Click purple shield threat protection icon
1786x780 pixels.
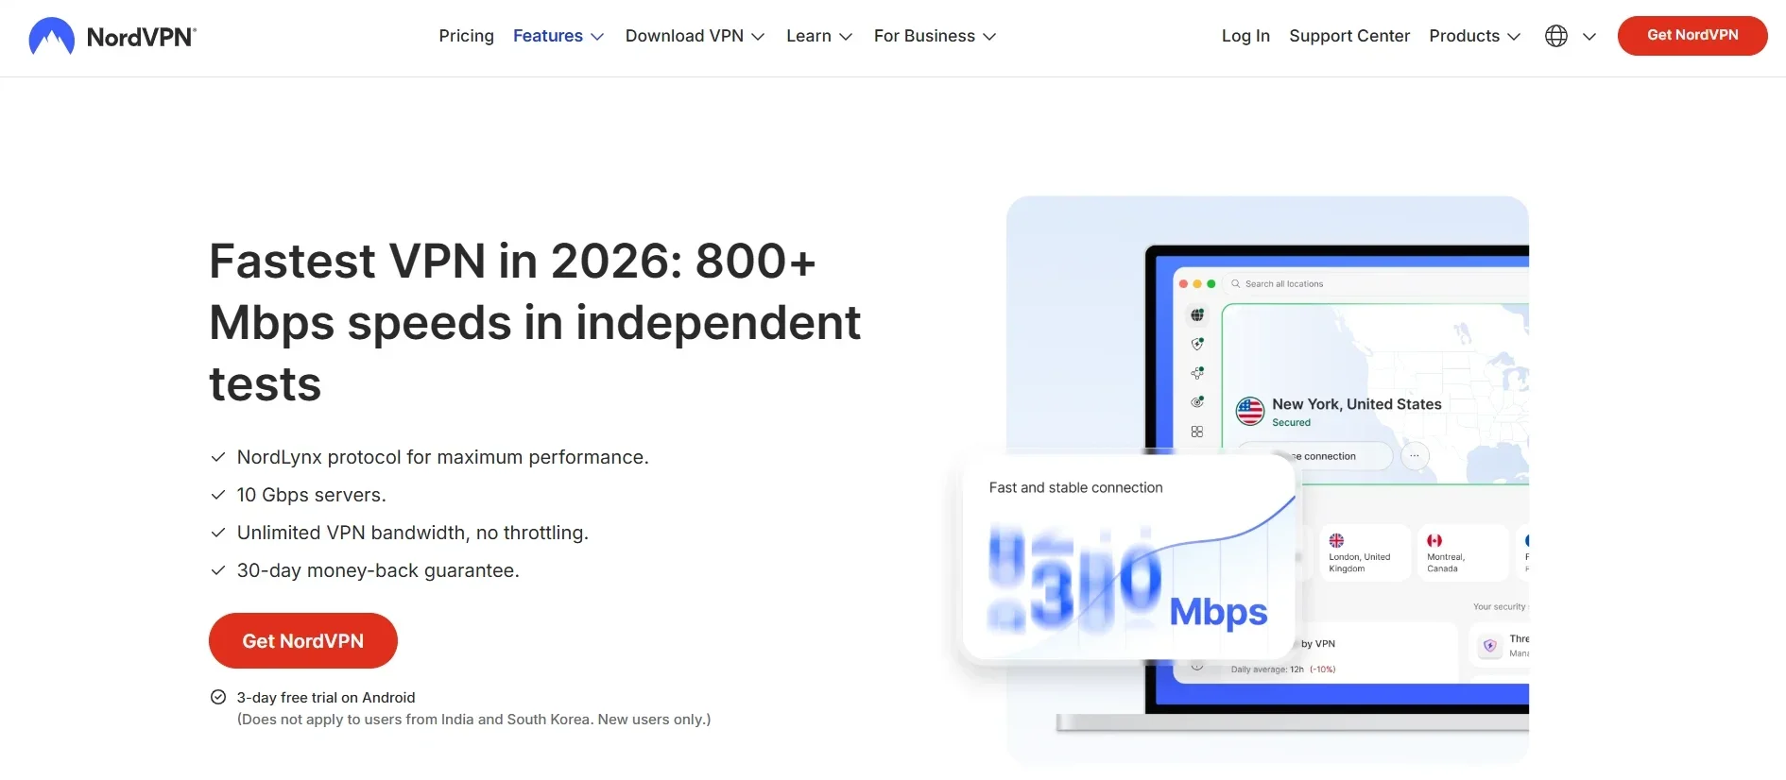[1490, 646]
